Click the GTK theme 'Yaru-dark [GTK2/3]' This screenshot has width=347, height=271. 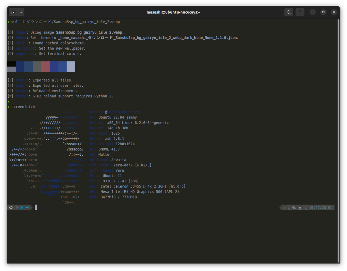pos(132,165)
